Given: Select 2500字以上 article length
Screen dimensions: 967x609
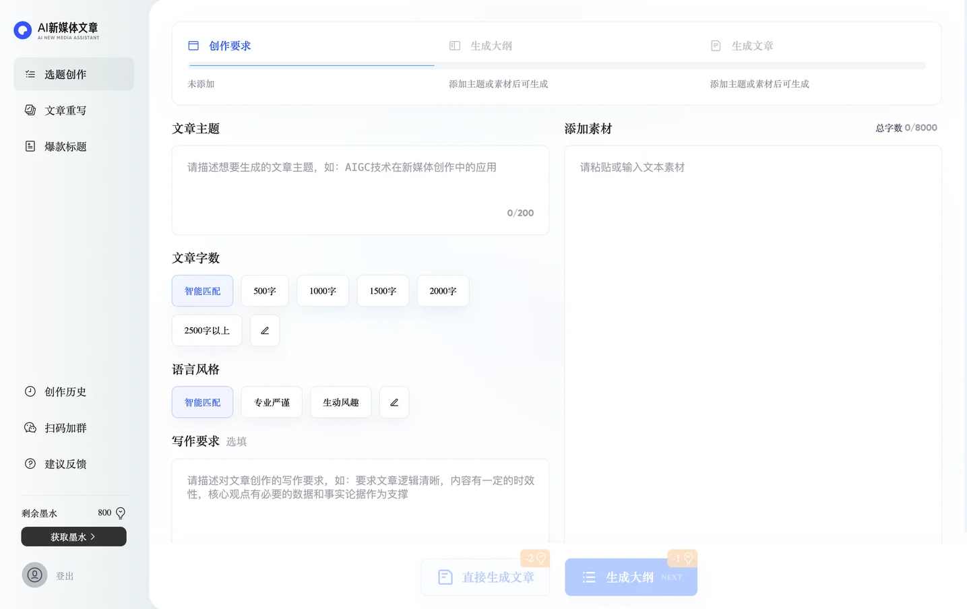Looking at the screenshot, I should point(207,330).
